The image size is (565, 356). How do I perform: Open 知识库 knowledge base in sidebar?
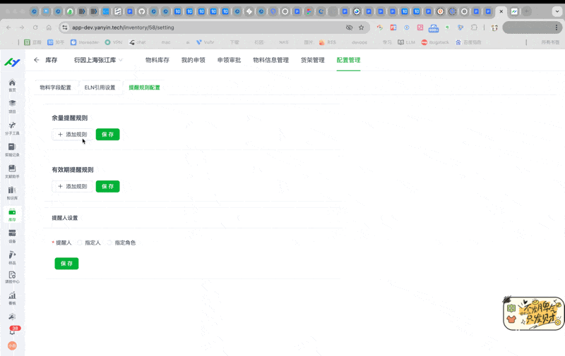(12, 192)
